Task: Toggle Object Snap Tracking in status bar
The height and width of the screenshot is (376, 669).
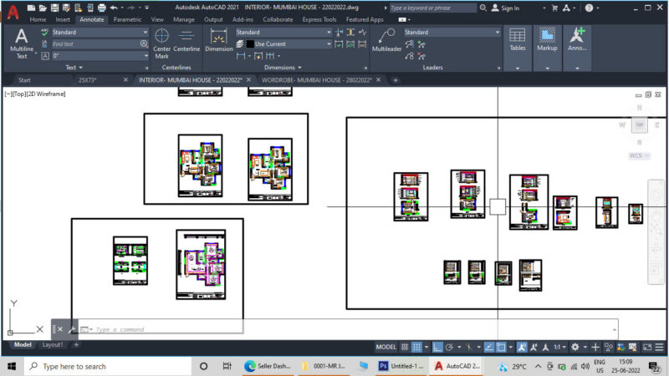Action: [489, 347]
